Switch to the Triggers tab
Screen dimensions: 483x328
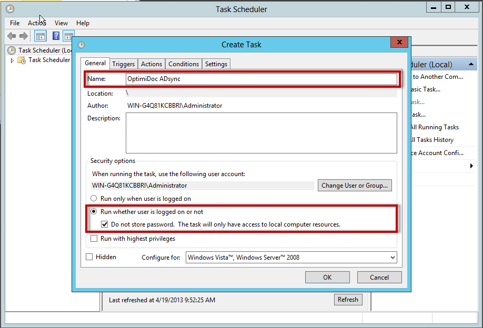click(x=123, y=64)
